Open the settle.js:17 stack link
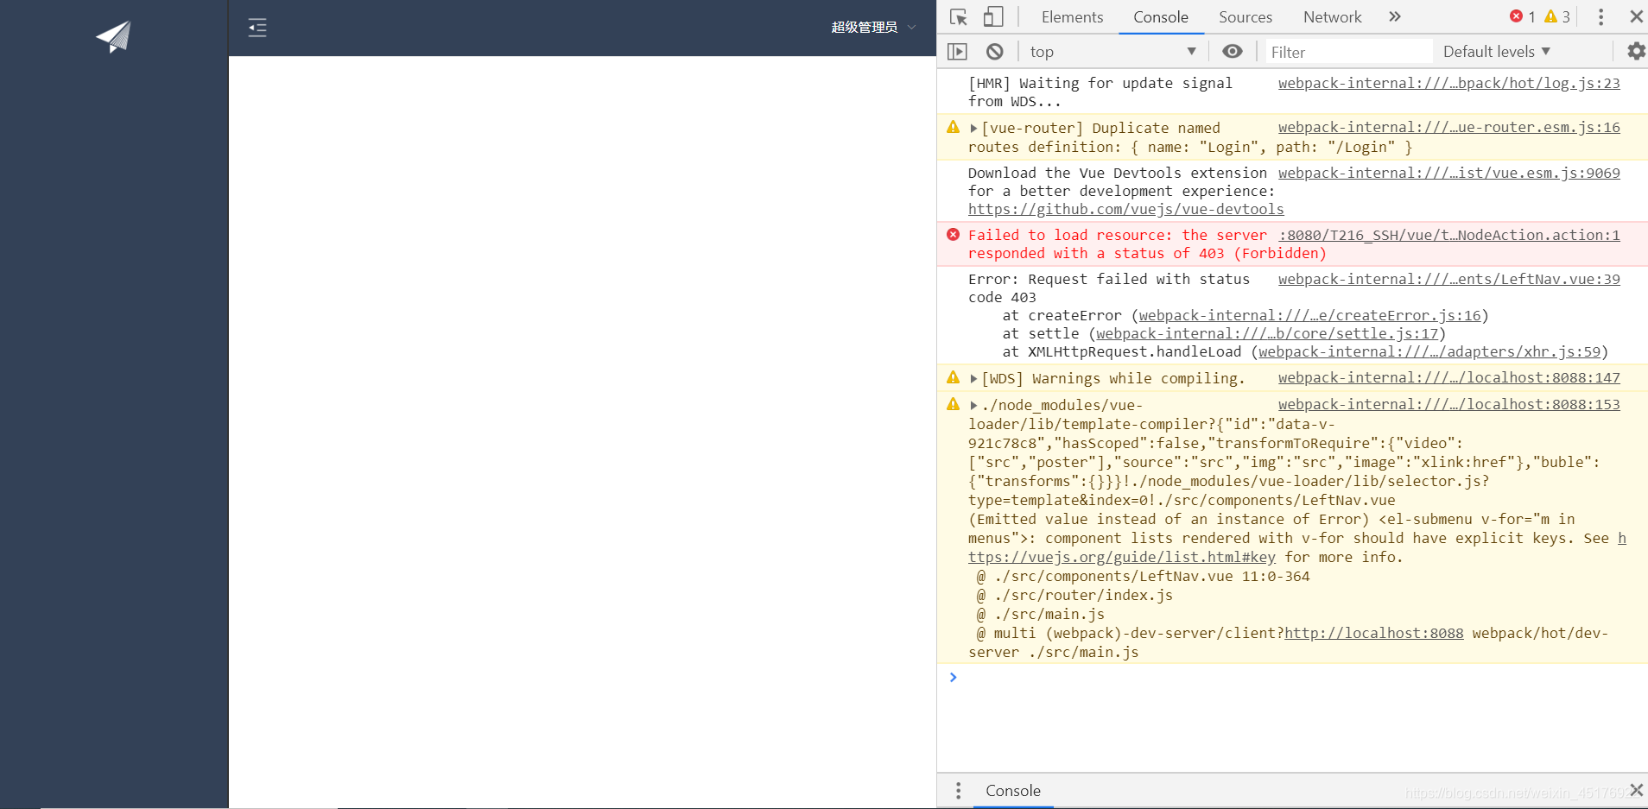Viewport: 1648px width, 809px height. click(x=1267, y=333)
